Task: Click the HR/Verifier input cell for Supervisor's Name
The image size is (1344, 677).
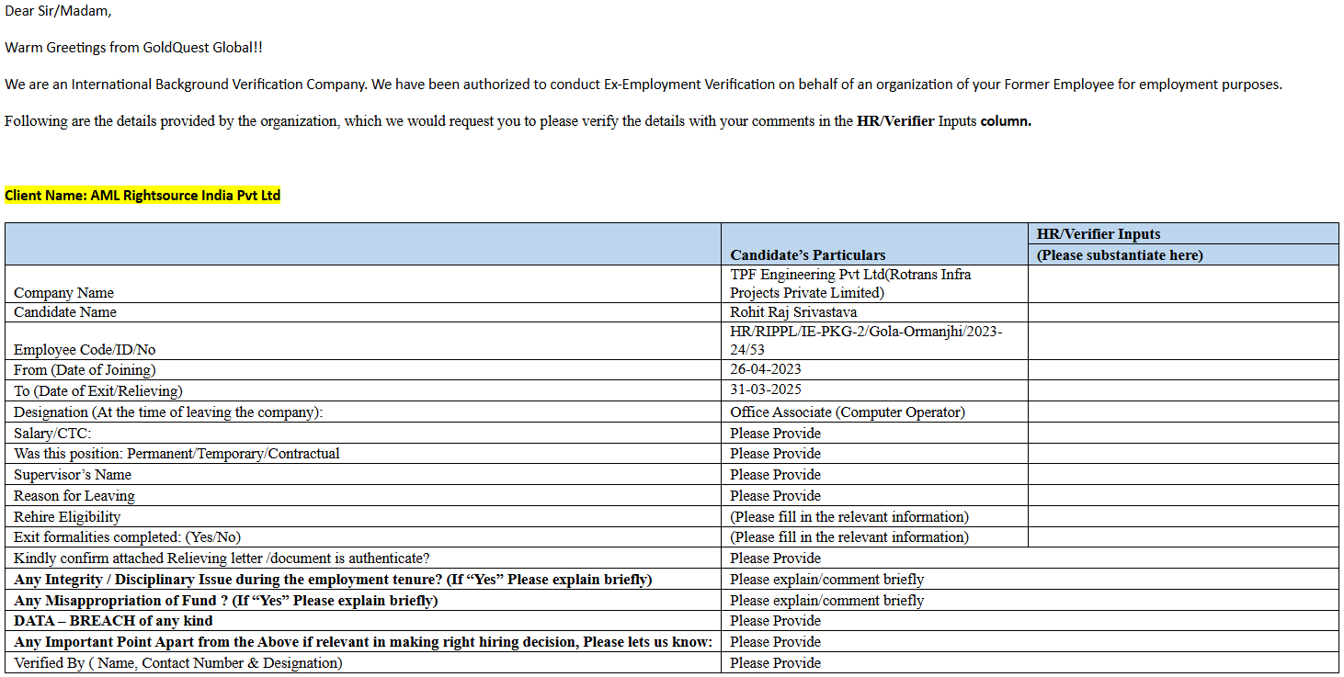Action: (x=1183, y=475)
